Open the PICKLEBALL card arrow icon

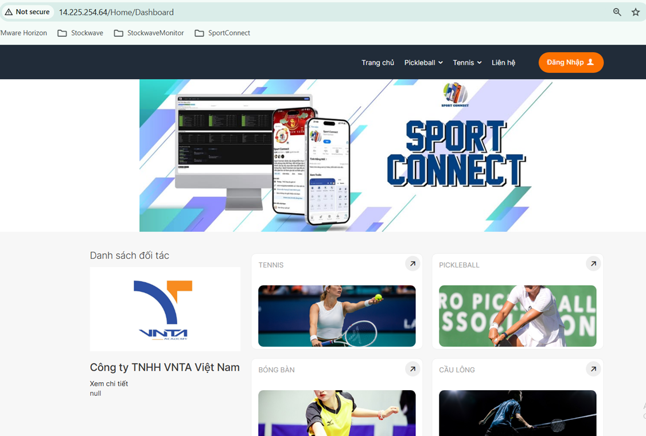593,264
